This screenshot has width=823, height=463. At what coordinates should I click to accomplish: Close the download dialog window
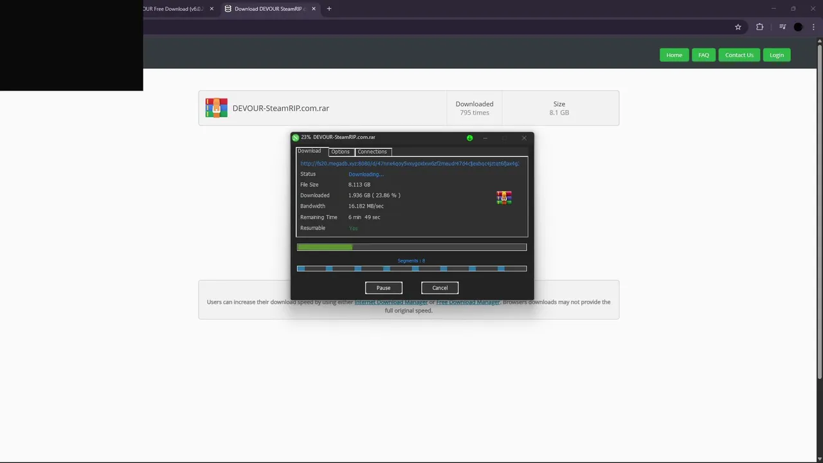(524, 138)
